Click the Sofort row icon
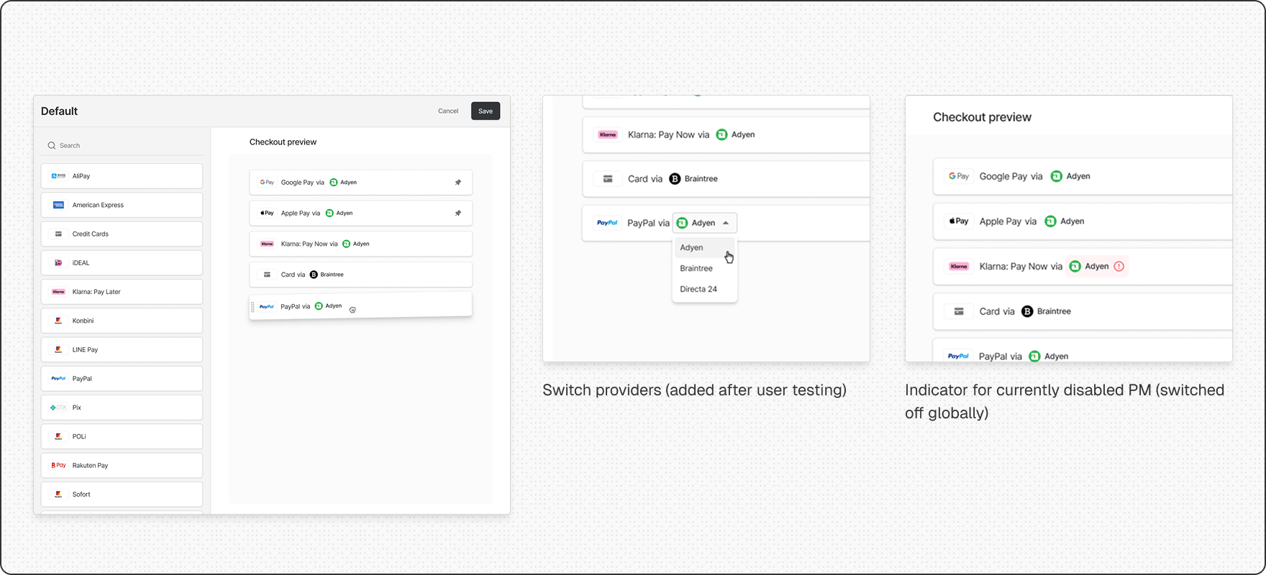1266x575 pixels. tap(58, 494)
